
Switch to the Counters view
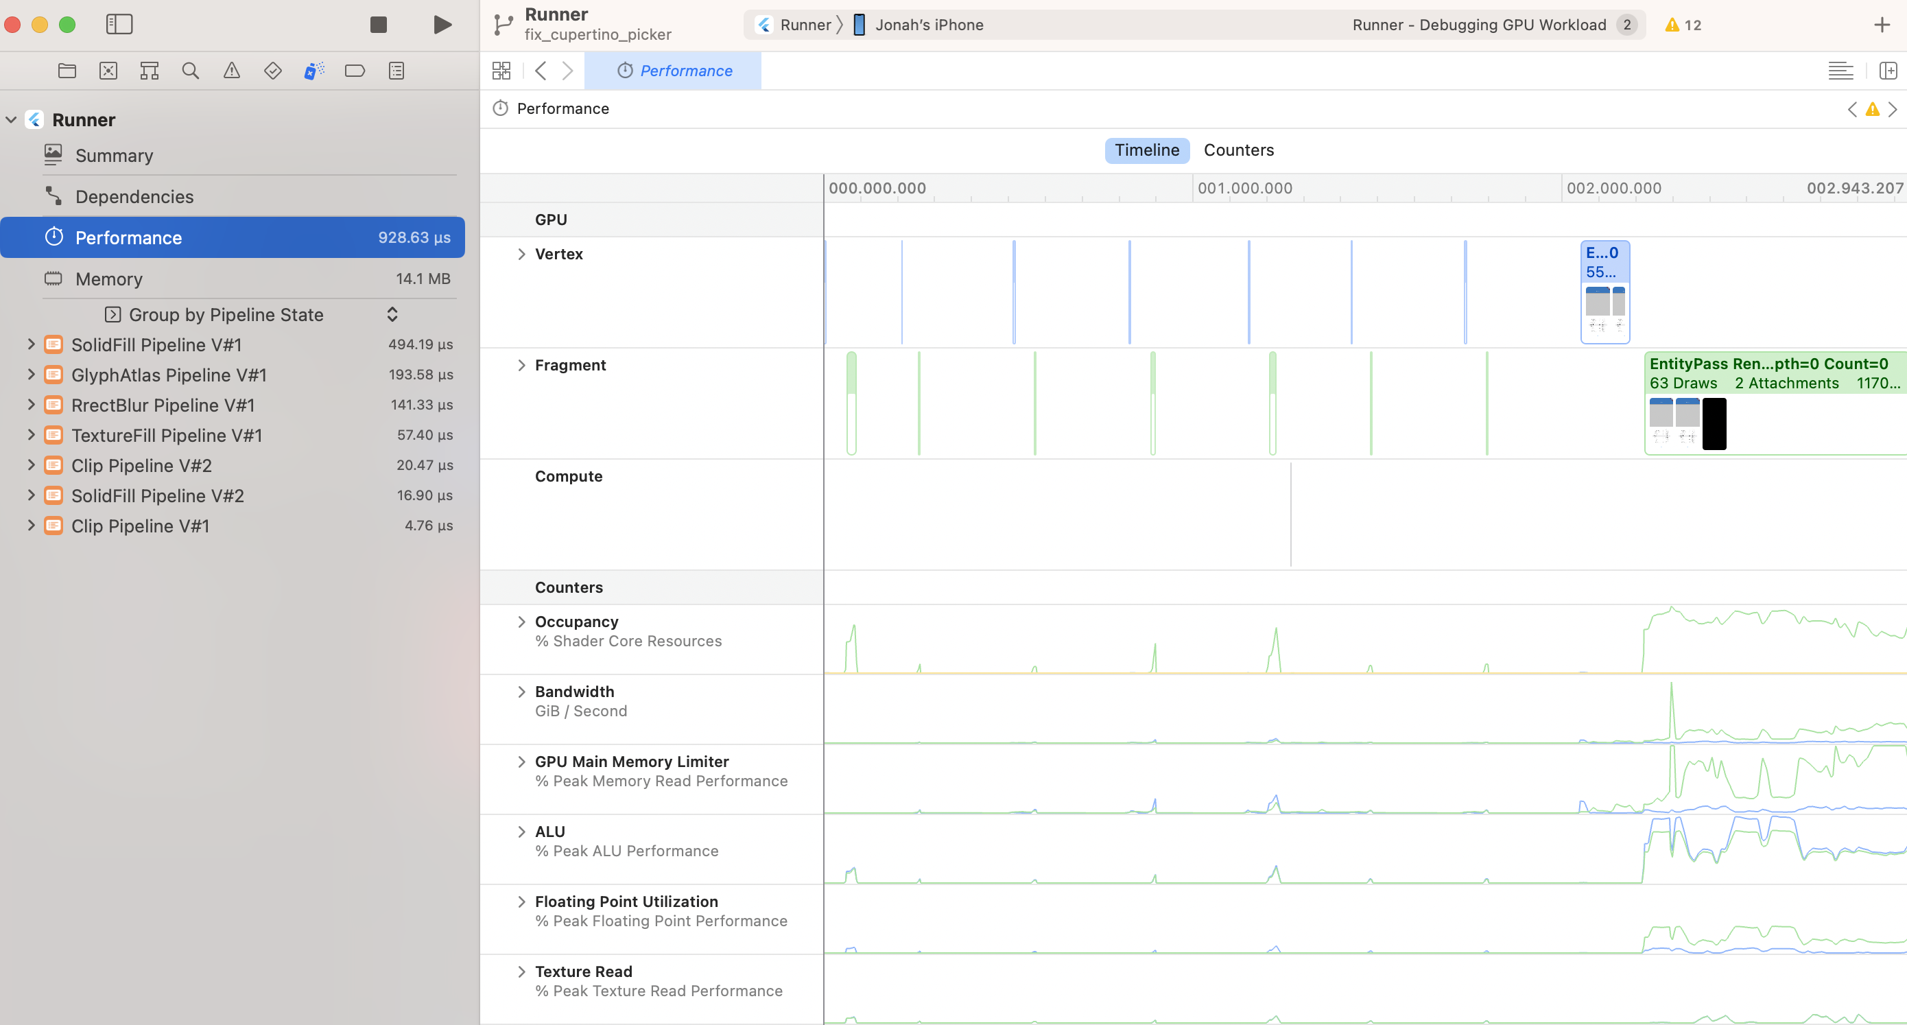(1237, 150)
